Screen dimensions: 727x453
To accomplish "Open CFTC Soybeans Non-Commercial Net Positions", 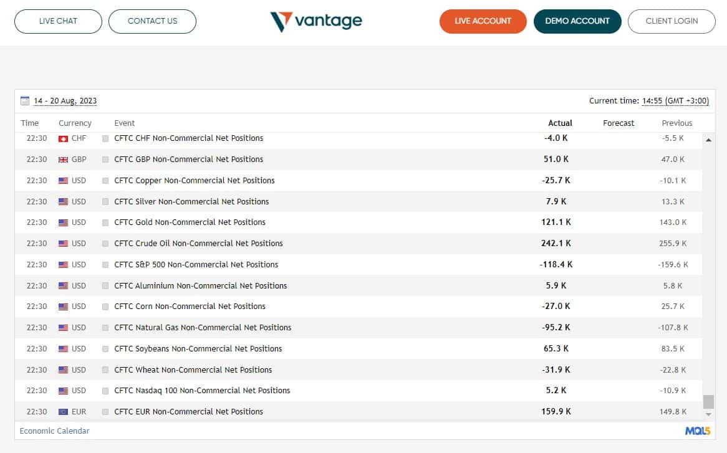I will click(198, 349).
